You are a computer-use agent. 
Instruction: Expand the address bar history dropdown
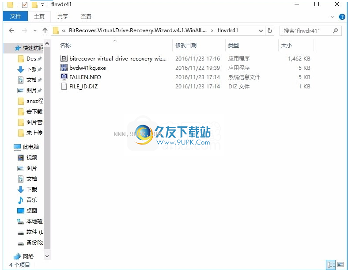pos(261,30)
